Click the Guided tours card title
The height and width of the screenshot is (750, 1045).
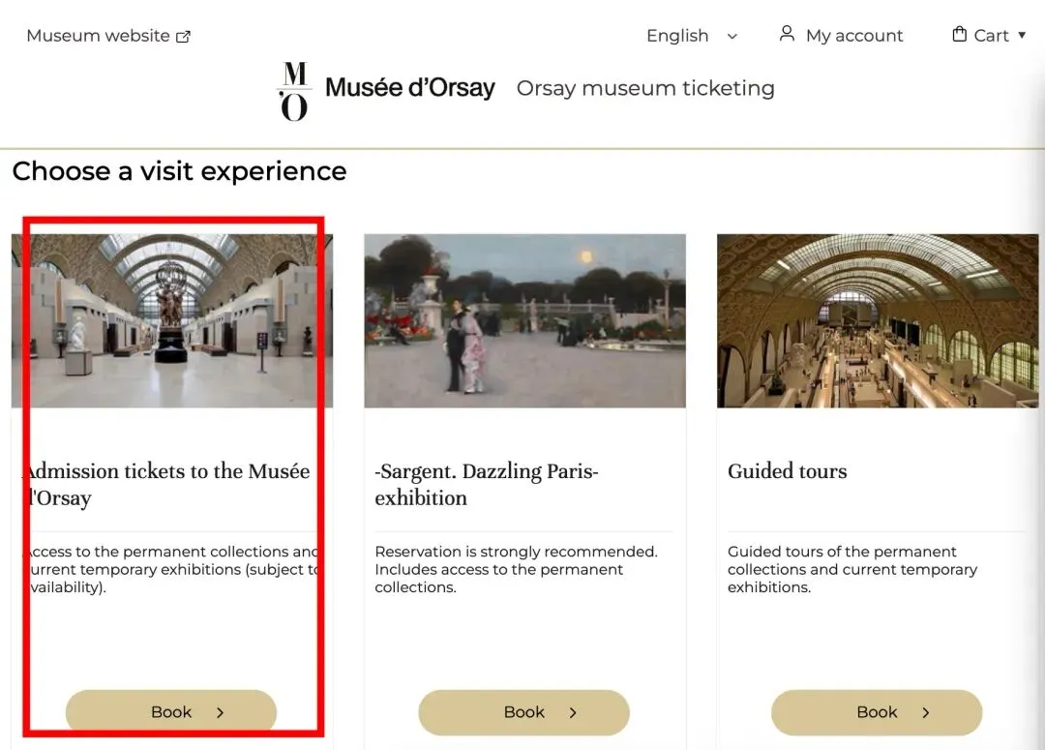pos(787,471)
